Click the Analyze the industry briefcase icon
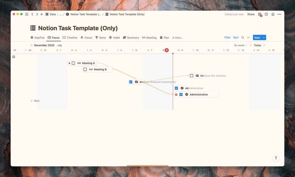Viewport: 295px width, 177px height. [x=197, y=76]
